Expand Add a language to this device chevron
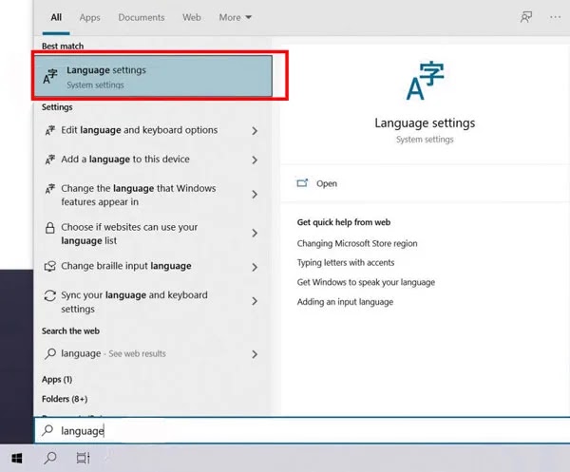 tap(255, 160)
